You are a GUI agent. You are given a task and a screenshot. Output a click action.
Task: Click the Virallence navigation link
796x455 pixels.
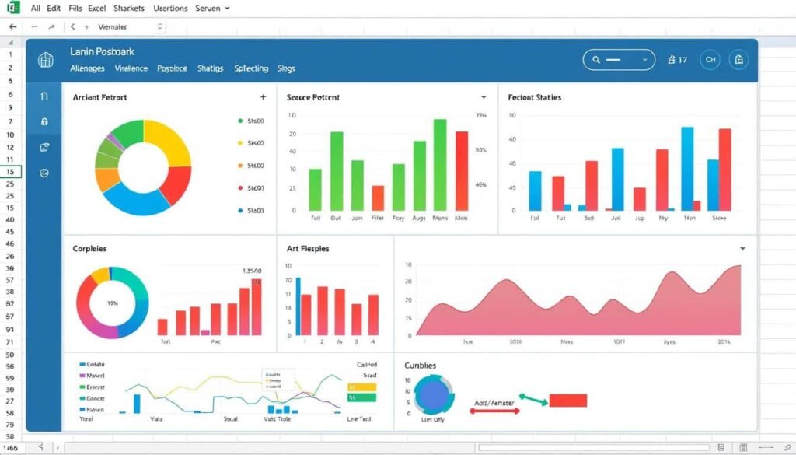coord(131,68)
